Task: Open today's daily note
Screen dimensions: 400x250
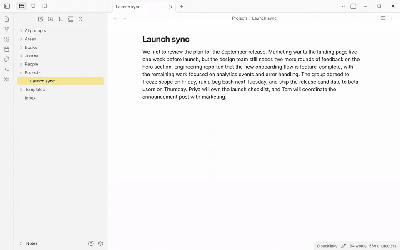Action: (7, 49)
